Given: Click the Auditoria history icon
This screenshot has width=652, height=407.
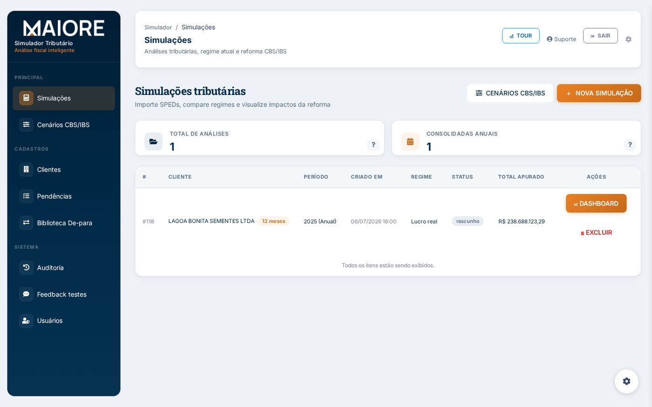Looking at the screenshot, I should click(26, 267).
